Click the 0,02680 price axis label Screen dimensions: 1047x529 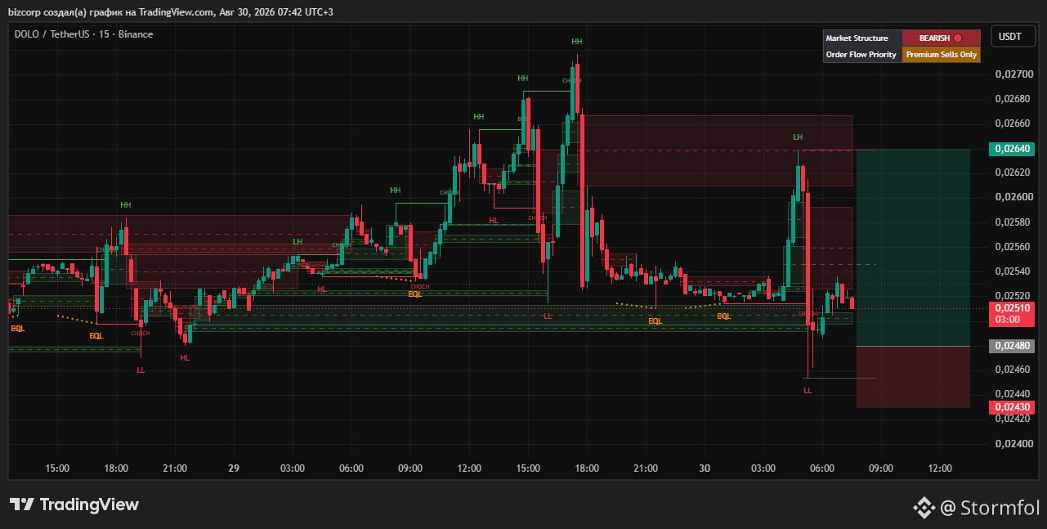point(1013,99)
